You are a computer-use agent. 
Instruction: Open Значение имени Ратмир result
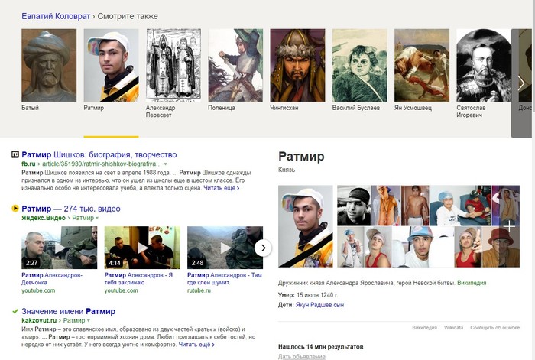pos(68,311)
